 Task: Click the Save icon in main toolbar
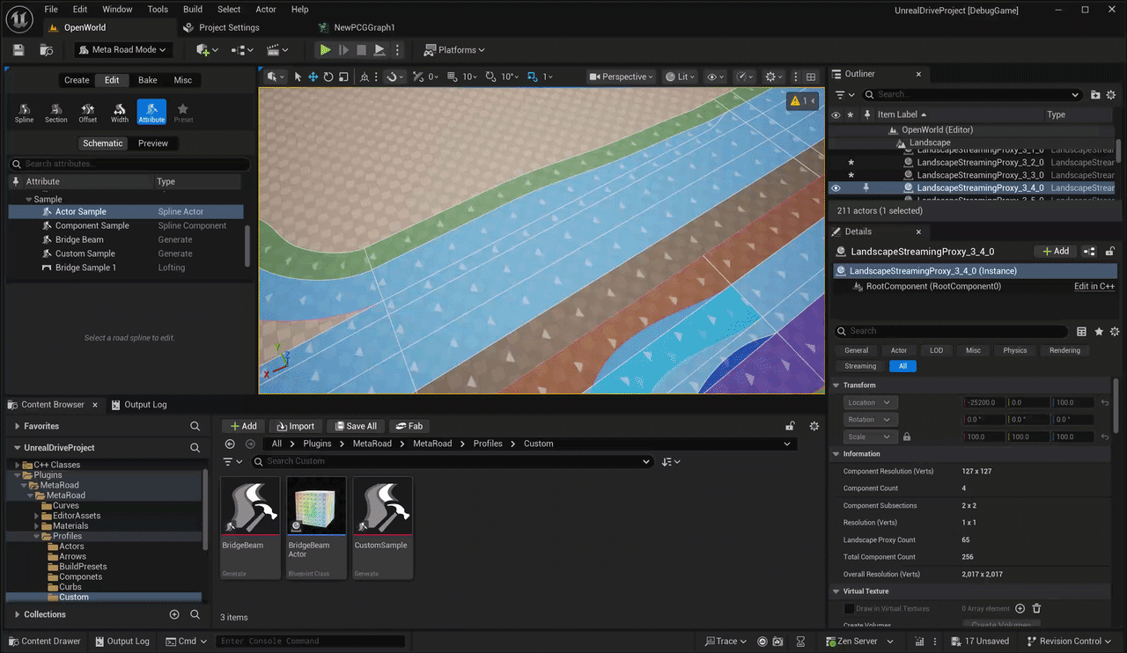point(18,50)
